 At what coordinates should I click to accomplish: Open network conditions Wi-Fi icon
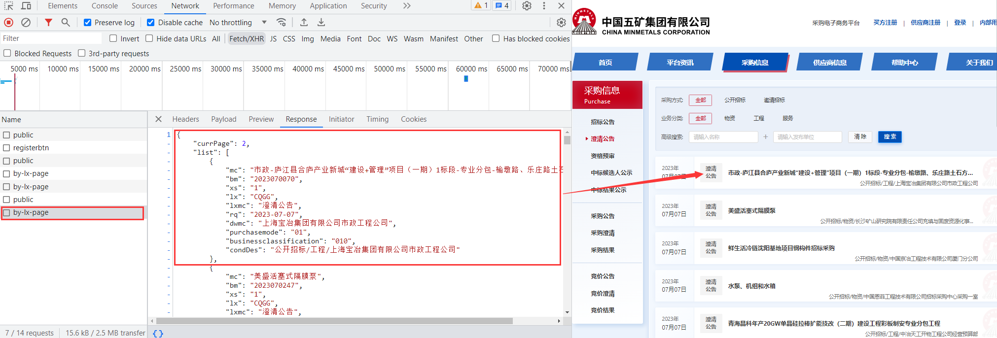coord(281,22)
